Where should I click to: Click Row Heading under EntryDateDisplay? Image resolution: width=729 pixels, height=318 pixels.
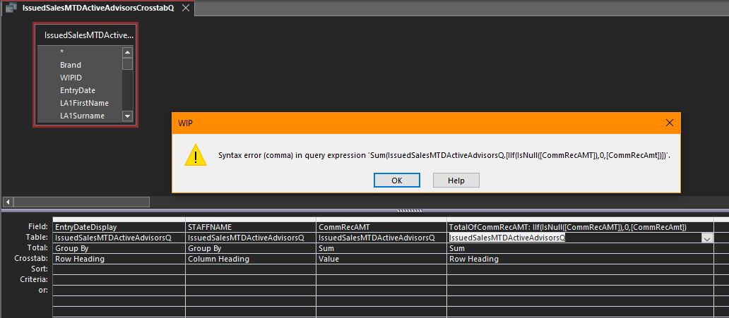point(119,259)
